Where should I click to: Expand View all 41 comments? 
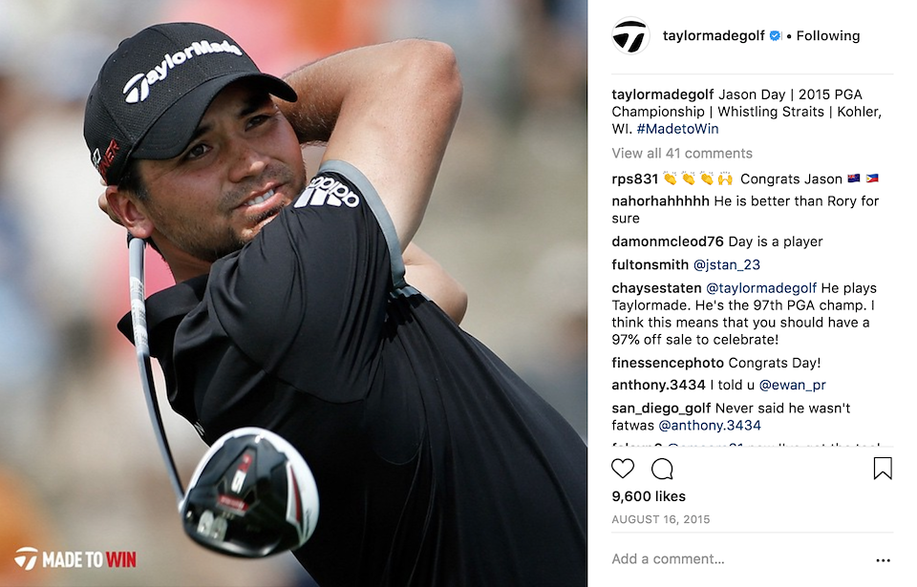pos(682,153)
